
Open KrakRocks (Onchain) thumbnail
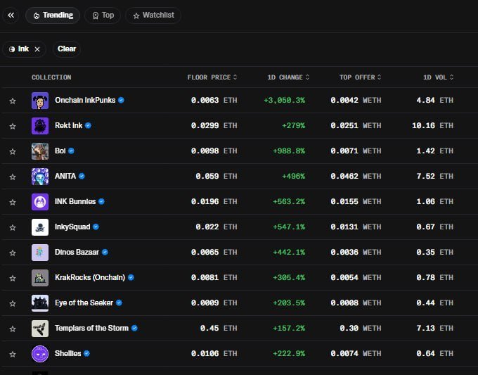click(x=40, y=278)
